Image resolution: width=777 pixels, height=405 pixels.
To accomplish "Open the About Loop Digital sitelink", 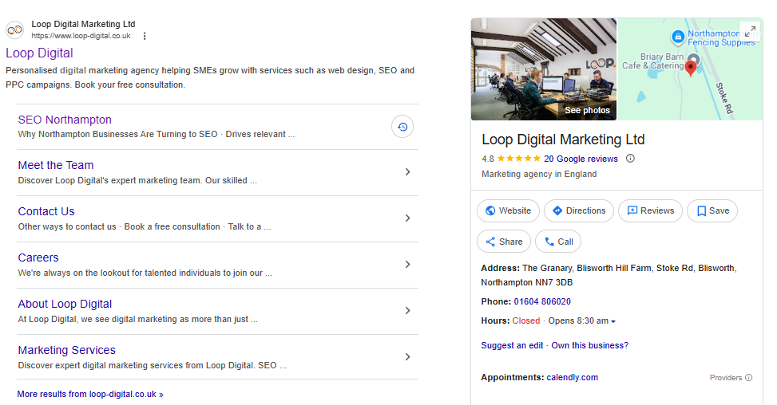I will pos(65,304).
